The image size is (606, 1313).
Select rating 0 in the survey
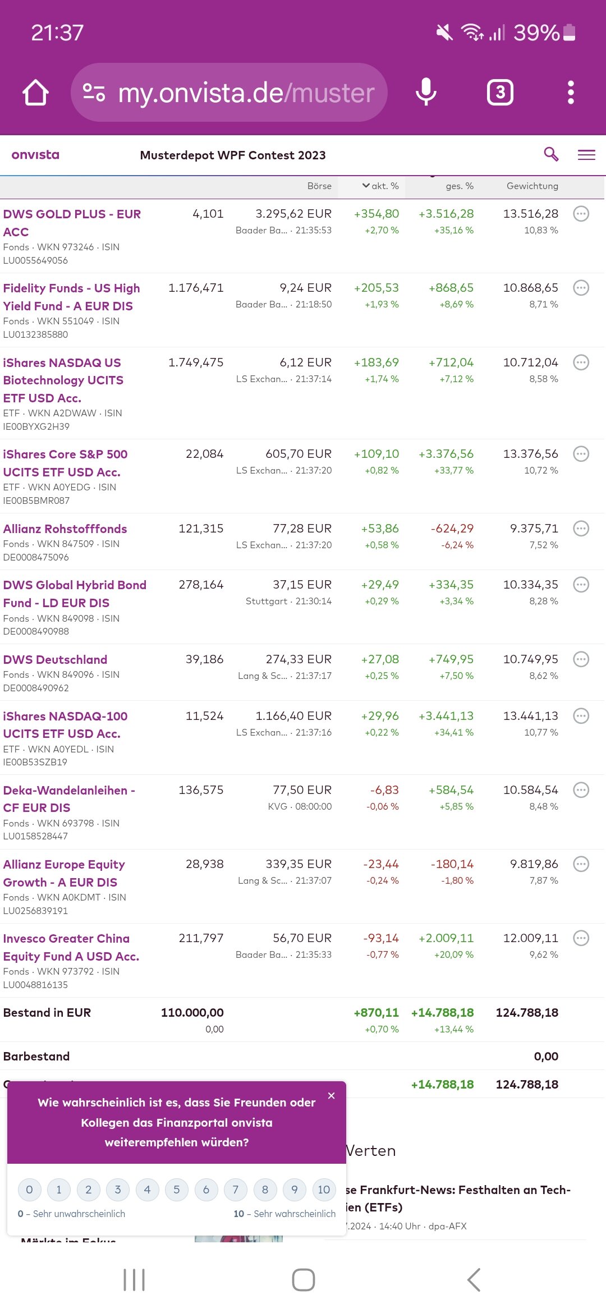tap(29, 1190)
